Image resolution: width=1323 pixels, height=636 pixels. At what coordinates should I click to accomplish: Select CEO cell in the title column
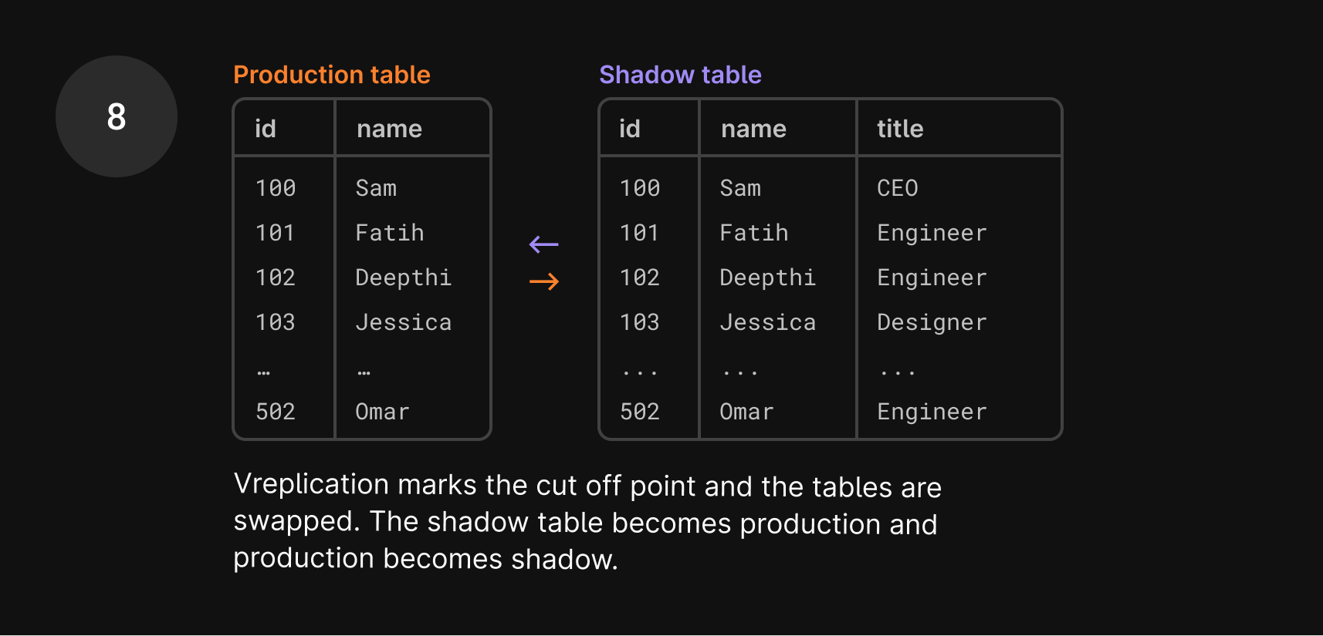(897, 188)
